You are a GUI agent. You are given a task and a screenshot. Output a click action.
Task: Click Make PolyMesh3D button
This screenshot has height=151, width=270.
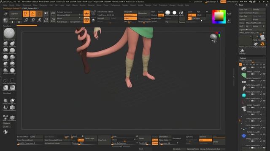pos(256,23)
